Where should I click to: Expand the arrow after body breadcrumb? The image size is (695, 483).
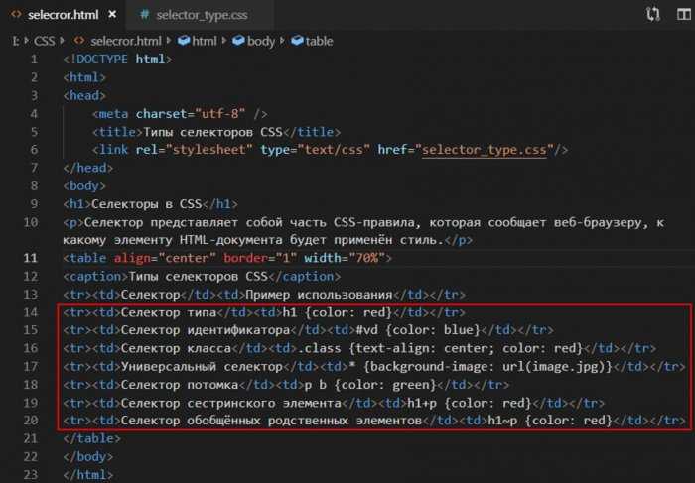click(282, 41)
